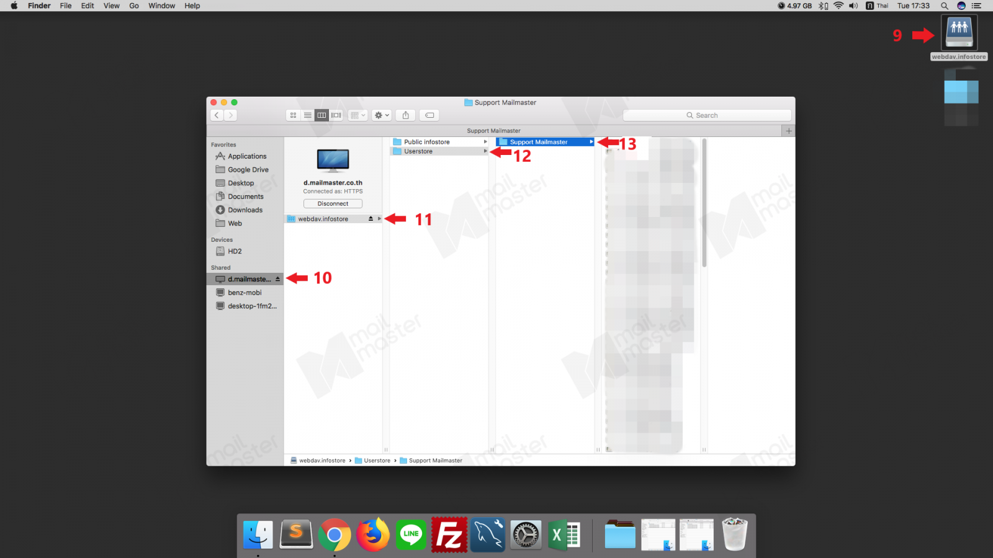The width and height of the screenshot is (993, 558).
Task: Click the Edit Tags toolbar button
Action: pyautogui.click(x=429, y=115)
